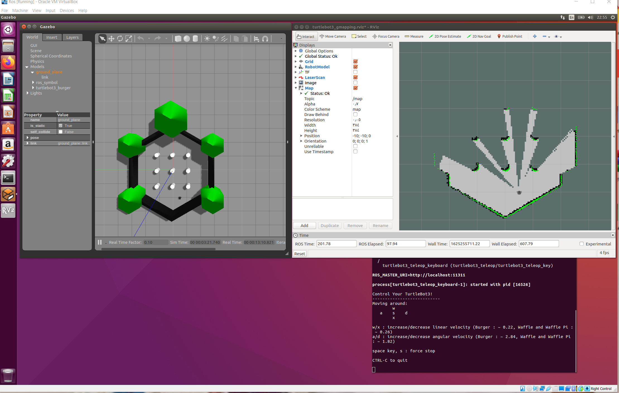
Task: Select the Move Camera tool in RViz
Action: pyautogui.click(x=333, y=36)
